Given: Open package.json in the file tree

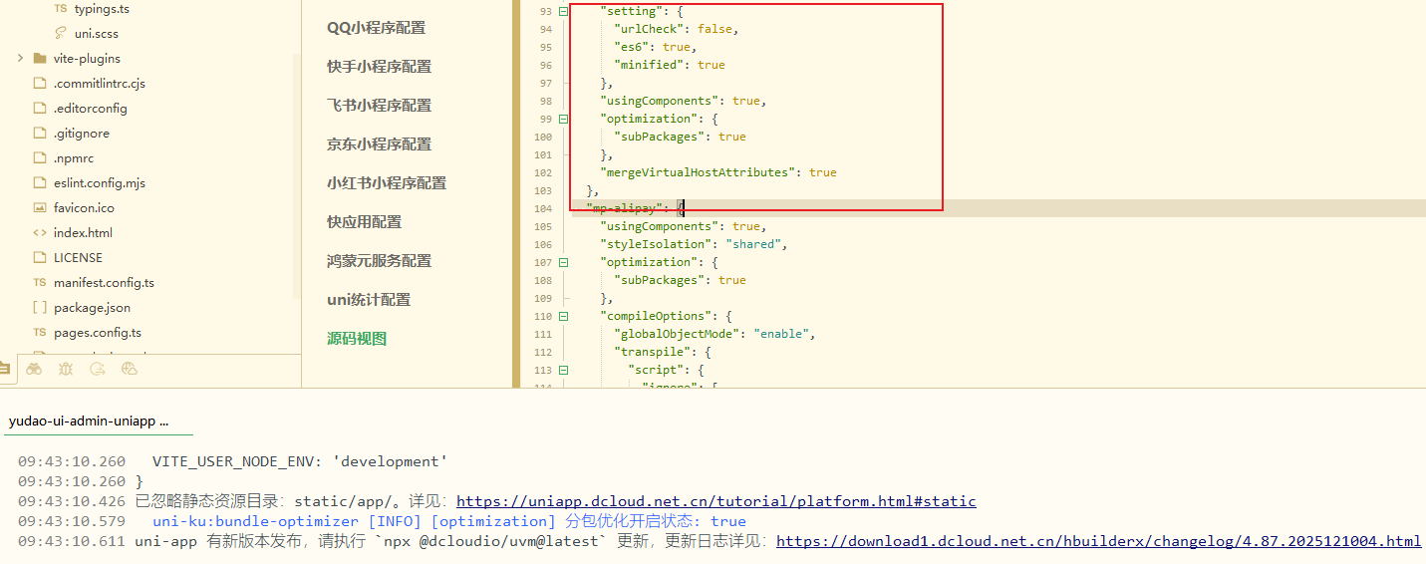Looking at the screenshot, I should pos(92,308).
